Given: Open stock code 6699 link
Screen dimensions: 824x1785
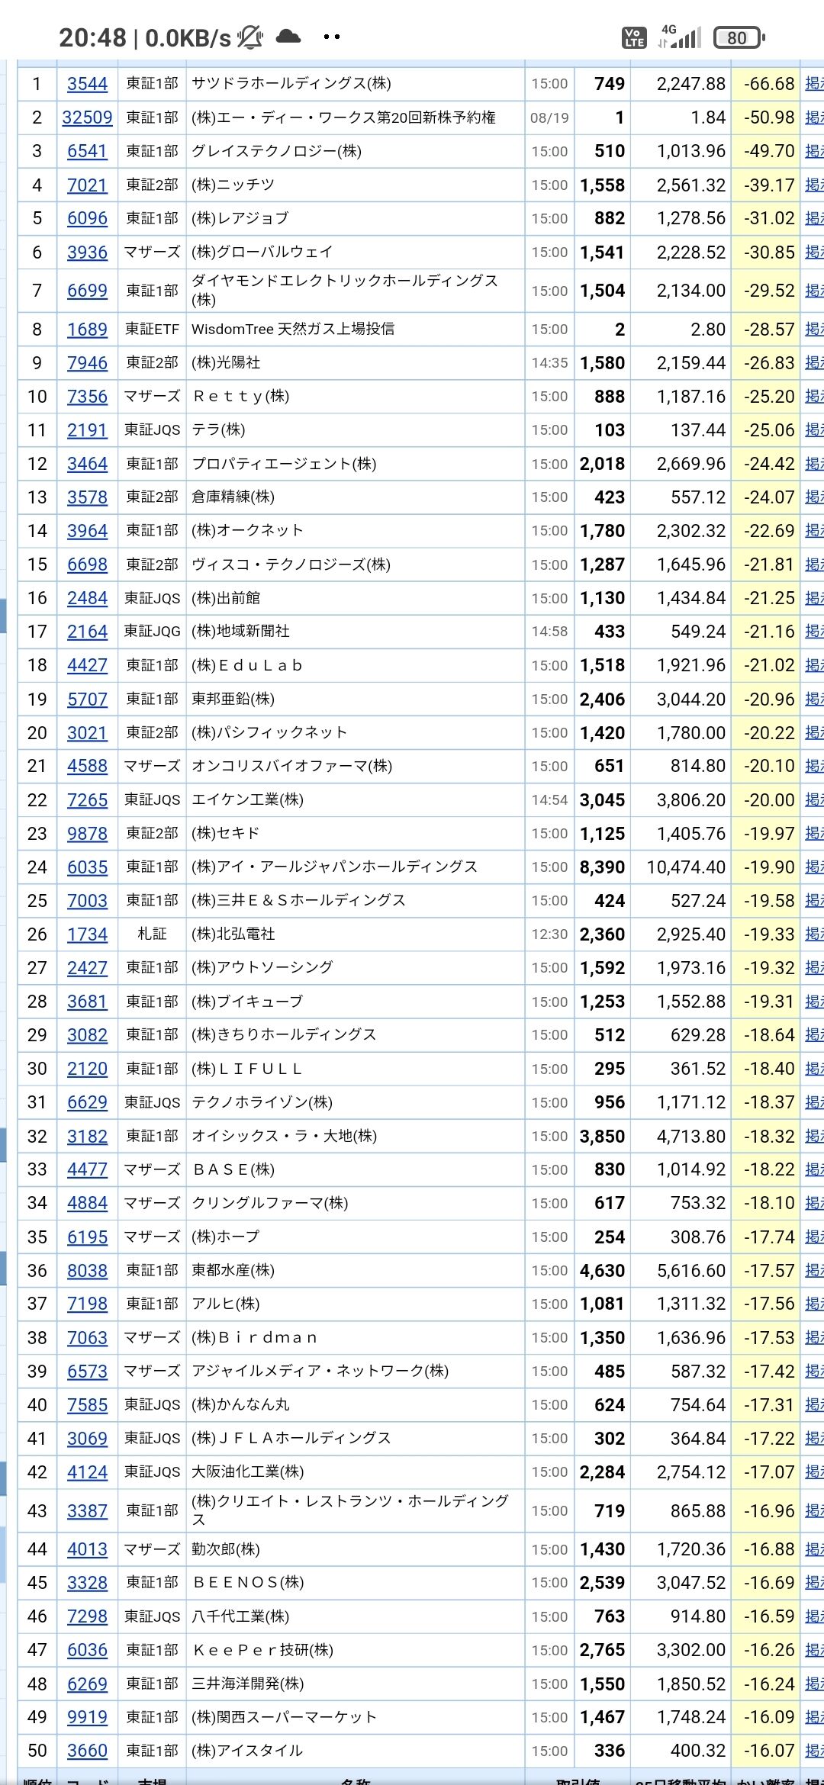Looking at the screenshot, I should tap(87, 291).
